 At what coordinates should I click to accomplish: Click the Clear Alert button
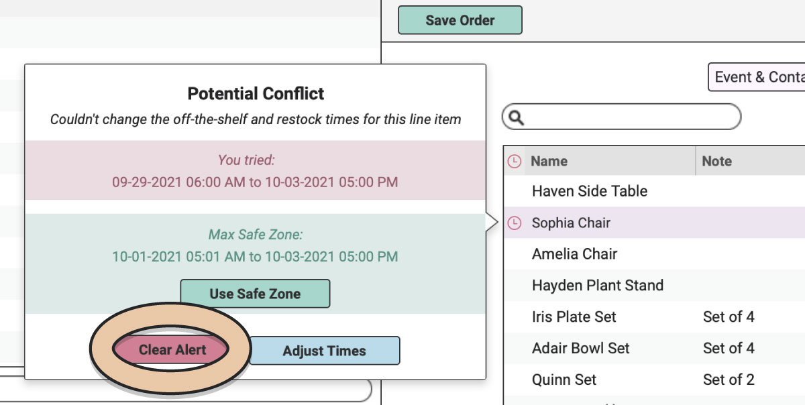click(172, 350)
